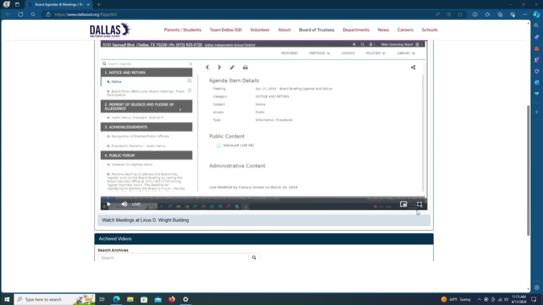
Task: Click the Careers link
Action: [x=405, y=30]
